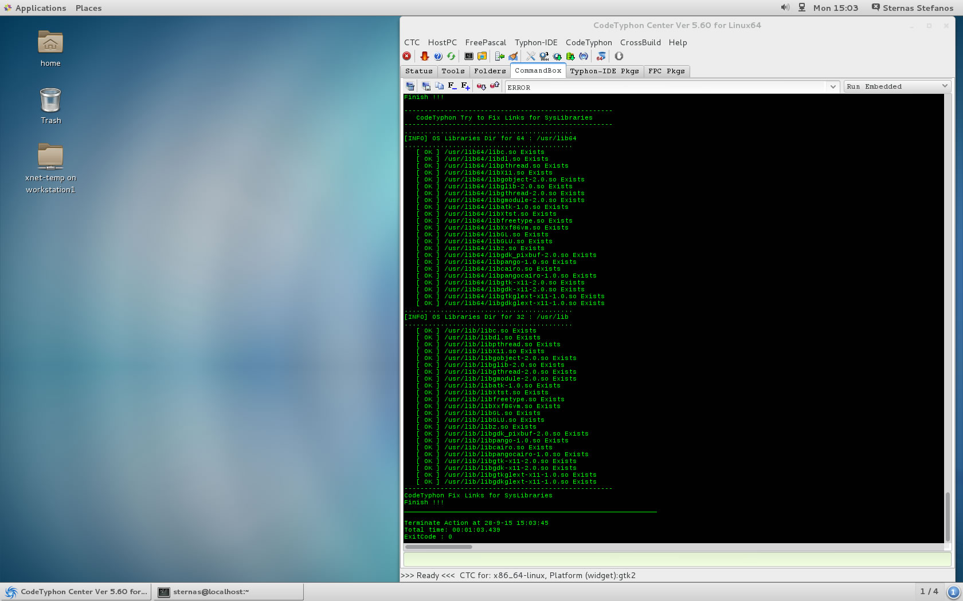Image resolution: width=963 pixels, height=601 pixels.
Task: Click 'Total time: 00:01:03.439' text
Action: point(452,530)
